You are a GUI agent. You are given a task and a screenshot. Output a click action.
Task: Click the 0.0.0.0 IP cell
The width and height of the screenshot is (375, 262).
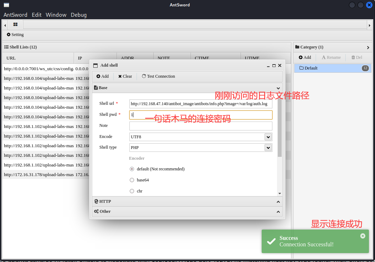tap(82, 69)
